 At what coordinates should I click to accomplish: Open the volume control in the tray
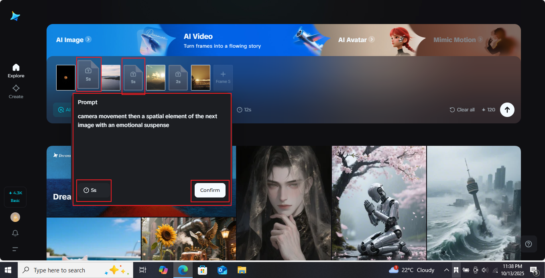pyautogui.click(x=484, y=270)
